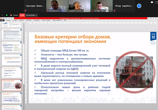
Task: Select the ПОКАЗ СЛАЙДОВ tab
Action: coord(46,20)
